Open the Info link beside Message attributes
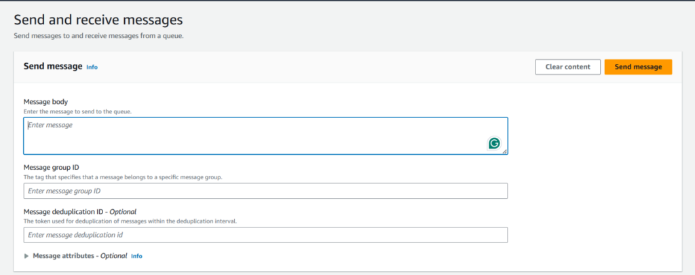The image size is (695, 275). (x=136, y=256)
